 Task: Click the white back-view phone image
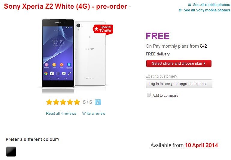pyautogui.click(x=90, y=54)
